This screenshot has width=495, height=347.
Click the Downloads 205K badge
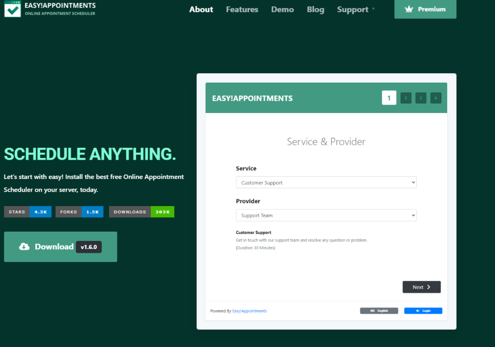[142, 212]
